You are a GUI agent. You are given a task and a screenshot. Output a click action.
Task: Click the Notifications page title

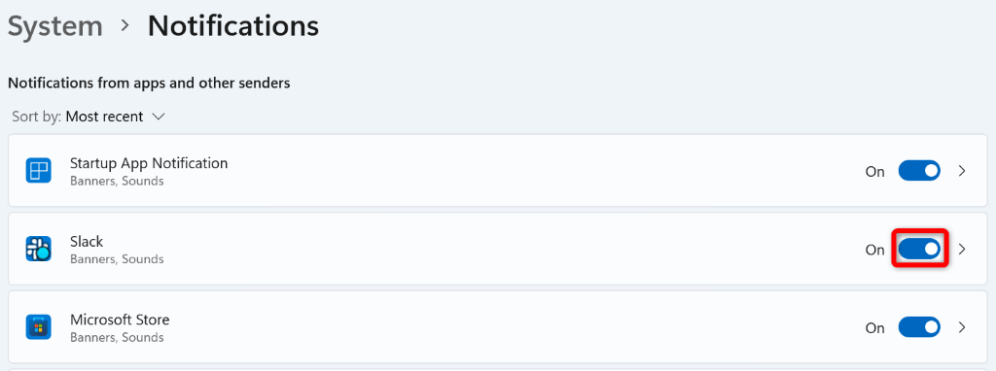click(233, 26)
